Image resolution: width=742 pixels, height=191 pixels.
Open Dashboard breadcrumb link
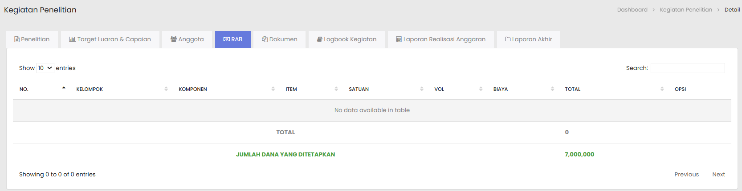(x=632, y=10)
